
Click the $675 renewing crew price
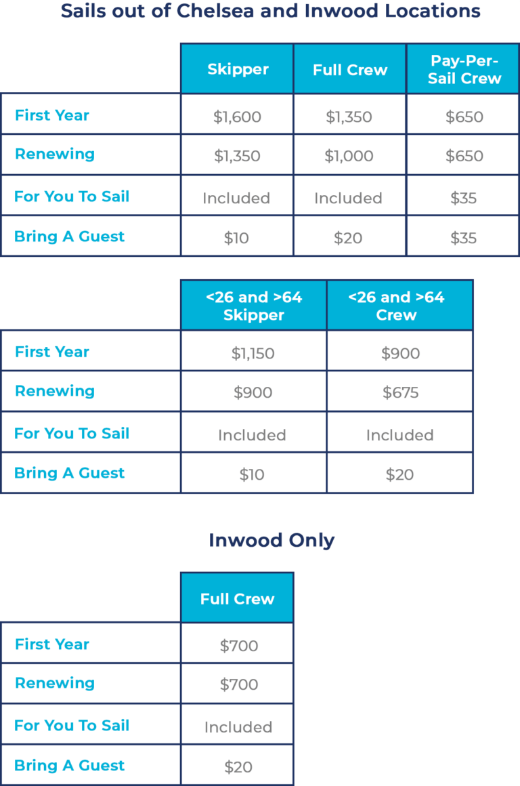pyautogui.click(x=400, y=392)
